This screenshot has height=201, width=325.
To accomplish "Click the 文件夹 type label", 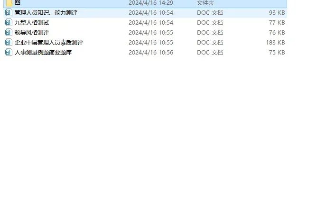I will pyautogui.click(x=205, y=3).
